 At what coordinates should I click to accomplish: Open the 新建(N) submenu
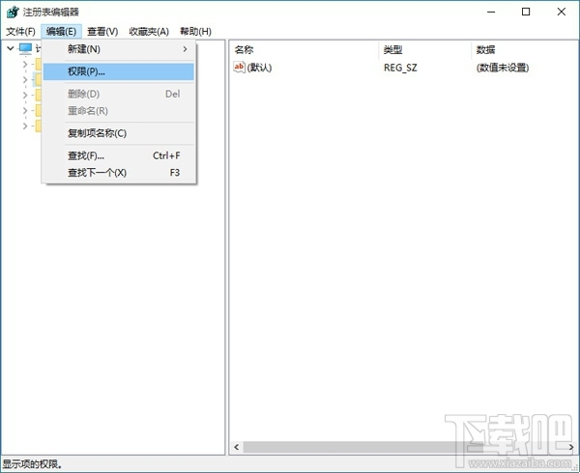pos(118,49)
